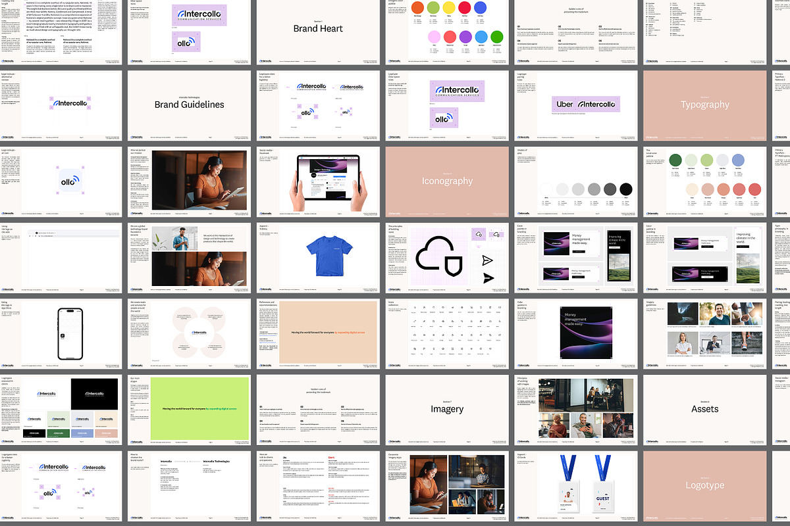The width and height of the screenshot is (790, 526).
Task: Open the global technology brand slide
Action: pos(189,257)
